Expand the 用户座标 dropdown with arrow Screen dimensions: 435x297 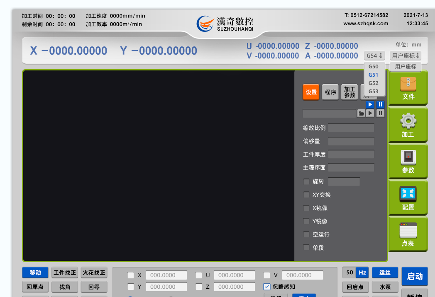[405, 56]
